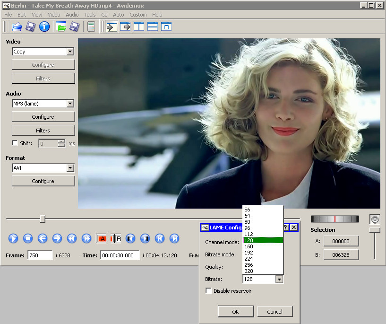386x324 pixels.
Task: Select top-bottom preview icon
Action: coord(153,26)
